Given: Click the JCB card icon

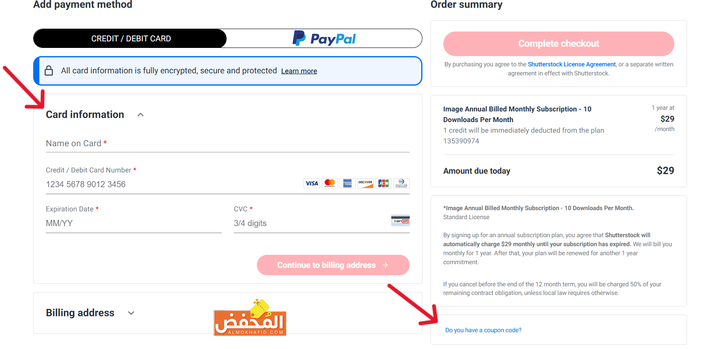Looking at the screenshot, I should (383, 183).
